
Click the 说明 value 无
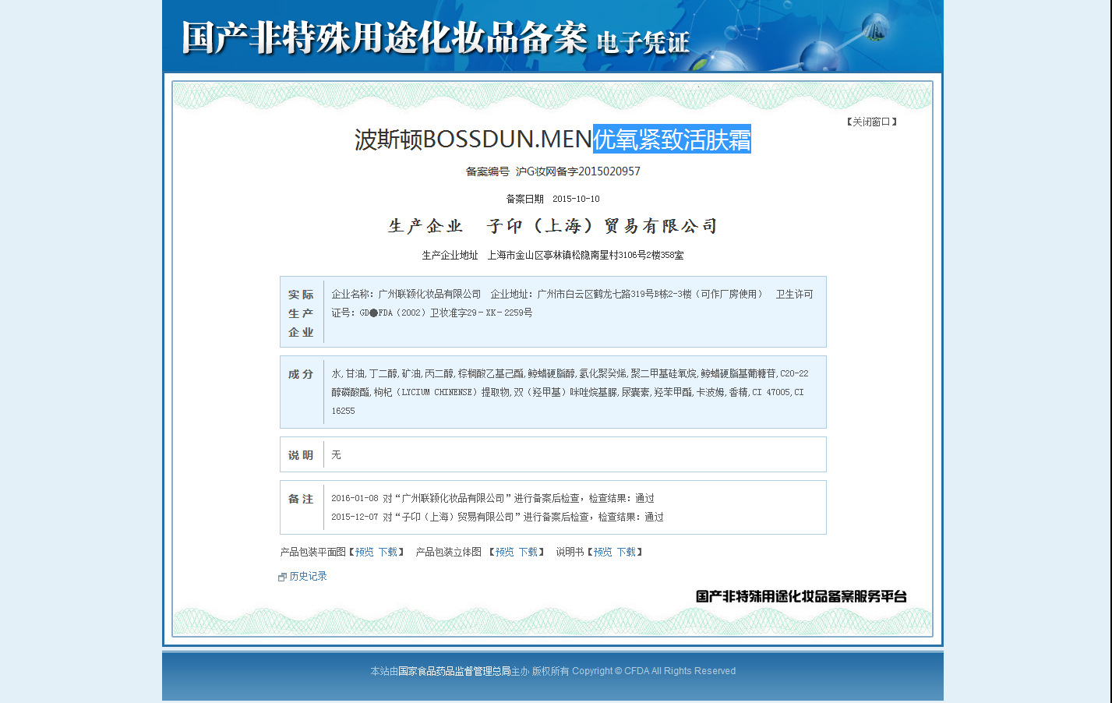[336, 455]
